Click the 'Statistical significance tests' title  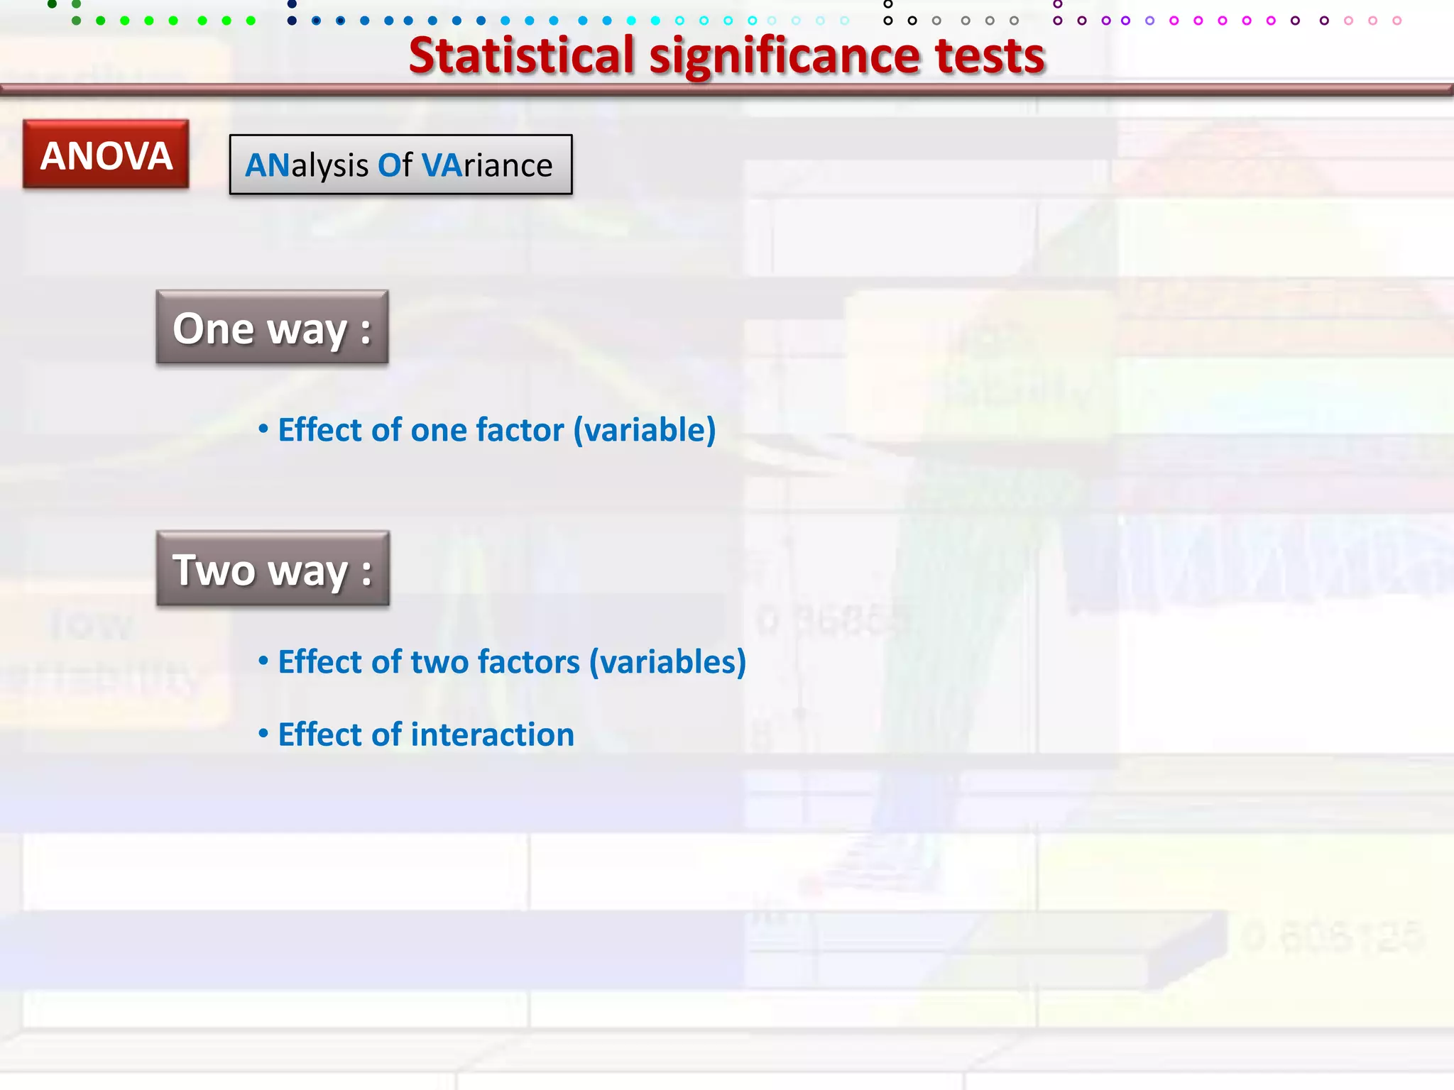(726, 56)
